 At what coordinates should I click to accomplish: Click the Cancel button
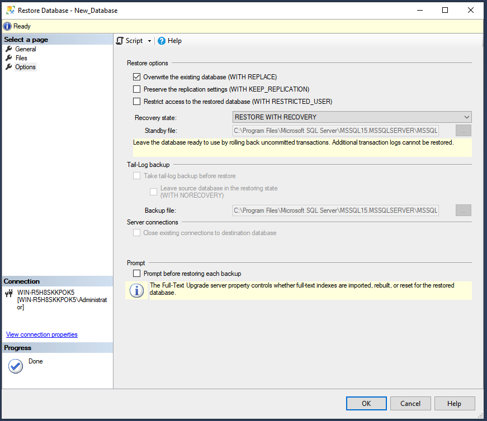410,403
